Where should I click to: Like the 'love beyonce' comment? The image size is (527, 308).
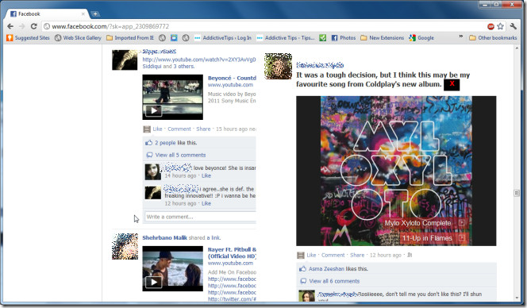pyautogui.click(x=206, y=175)
